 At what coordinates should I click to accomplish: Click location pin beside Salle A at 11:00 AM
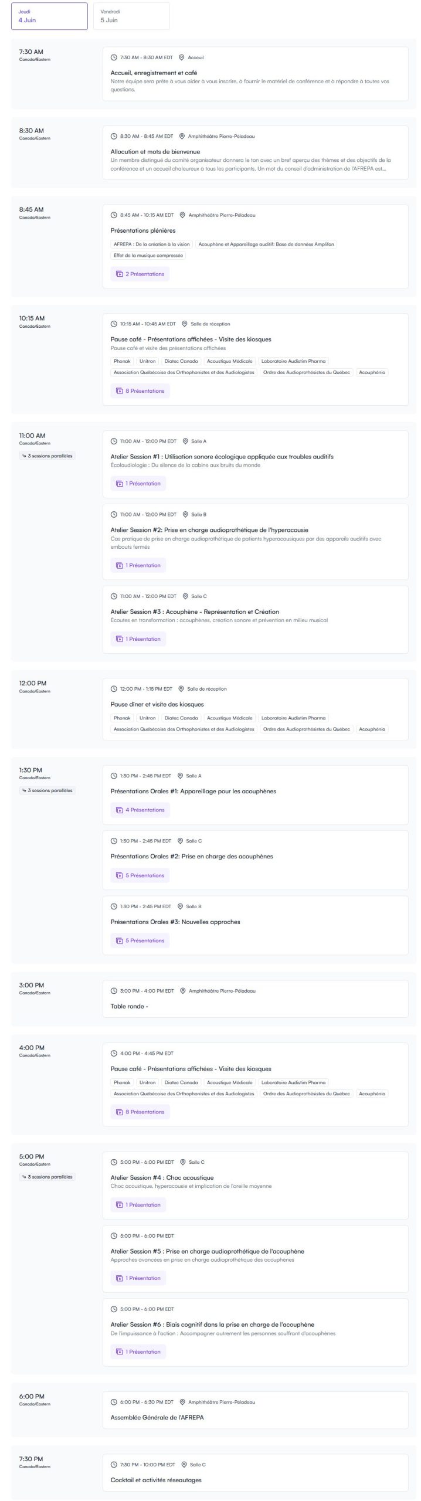185,441
